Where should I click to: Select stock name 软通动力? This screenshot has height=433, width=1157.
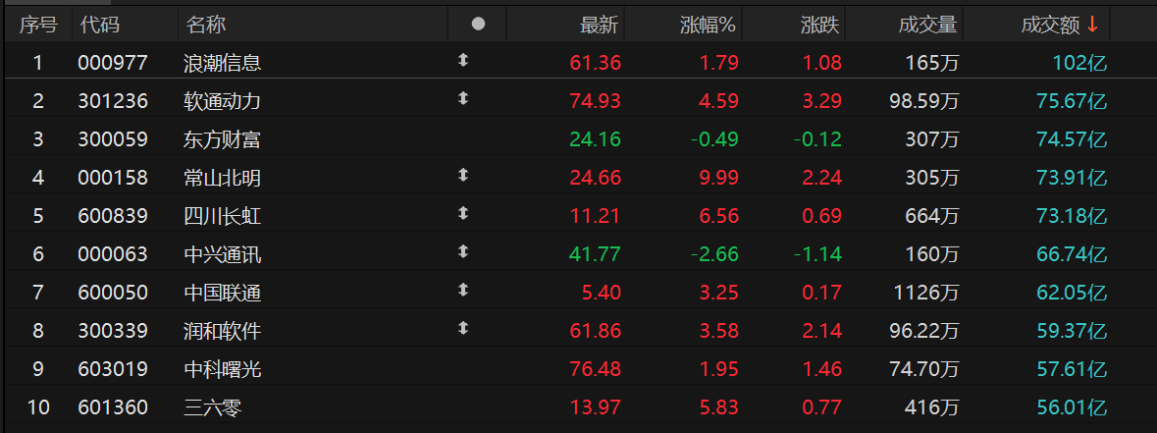coord(222,101)
